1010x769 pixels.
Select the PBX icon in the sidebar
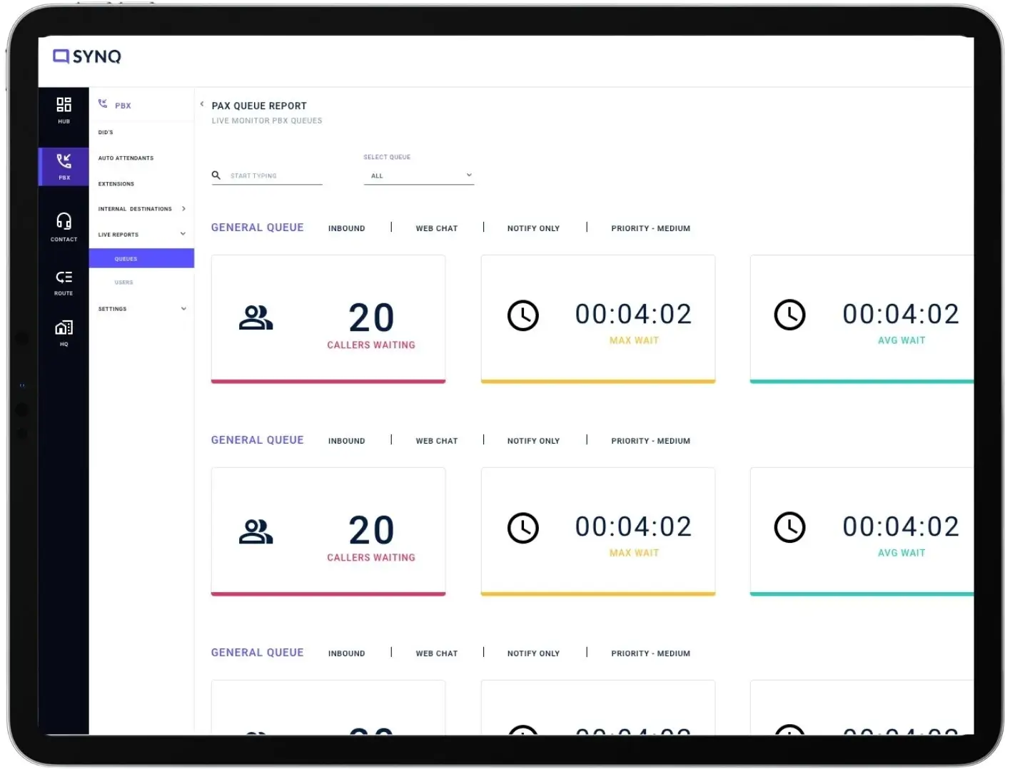point(64,164)
